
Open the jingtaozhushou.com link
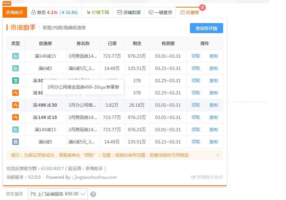point(95,177)
